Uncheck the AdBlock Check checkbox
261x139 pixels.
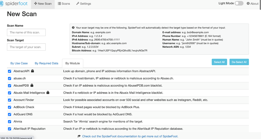9,107
